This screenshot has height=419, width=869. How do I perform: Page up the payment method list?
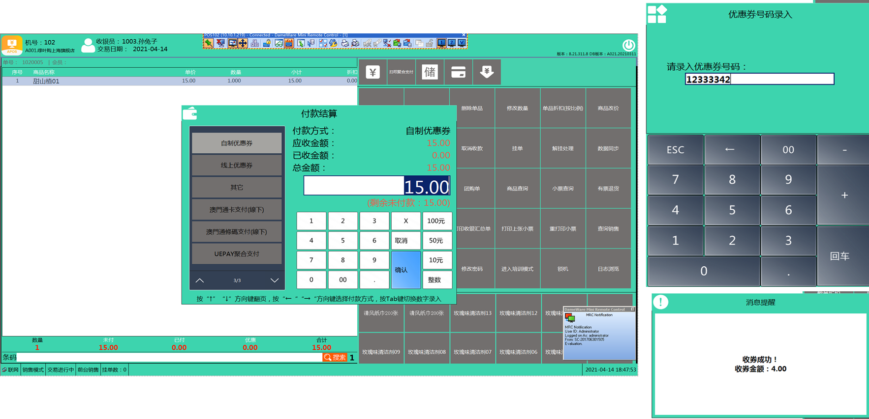pyautogui.click(x=200, y=280)
